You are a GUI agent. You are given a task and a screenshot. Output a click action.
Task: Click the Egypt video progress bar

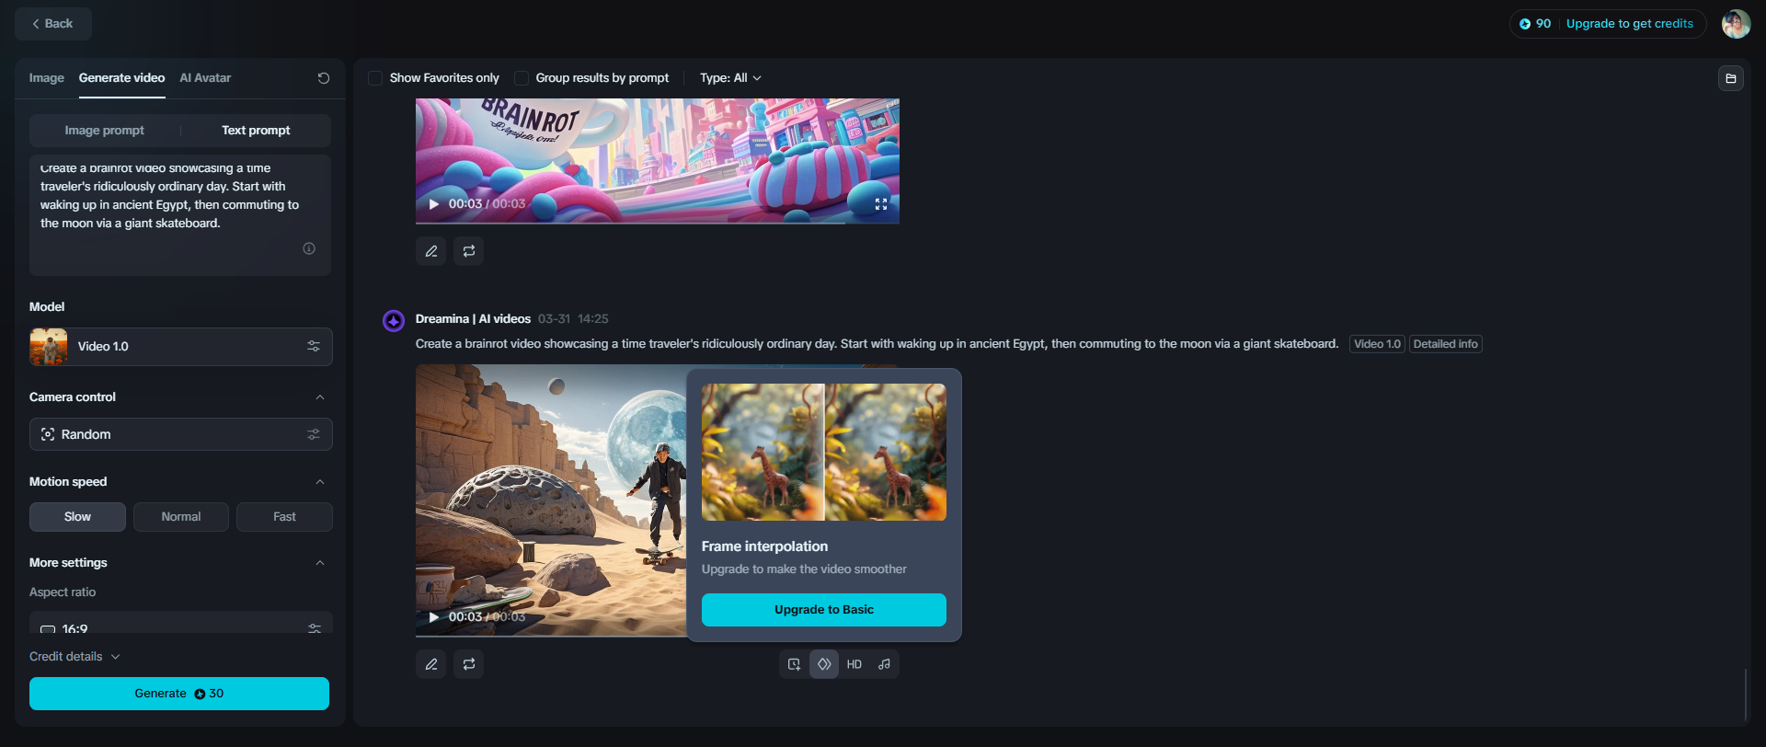(552, 636)
